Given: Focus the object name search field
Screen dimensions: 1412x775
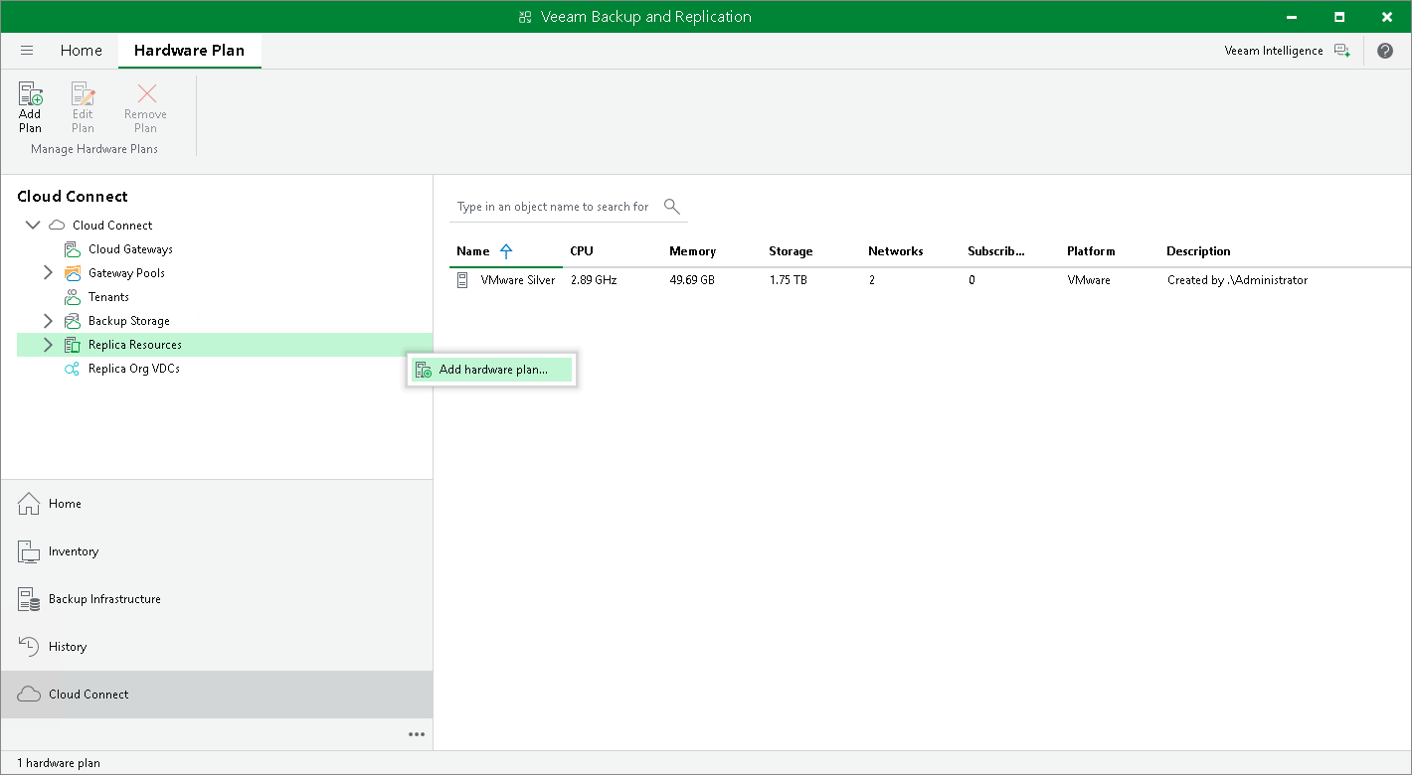Looking at the screenshot, I should click(x=553, y=207).
